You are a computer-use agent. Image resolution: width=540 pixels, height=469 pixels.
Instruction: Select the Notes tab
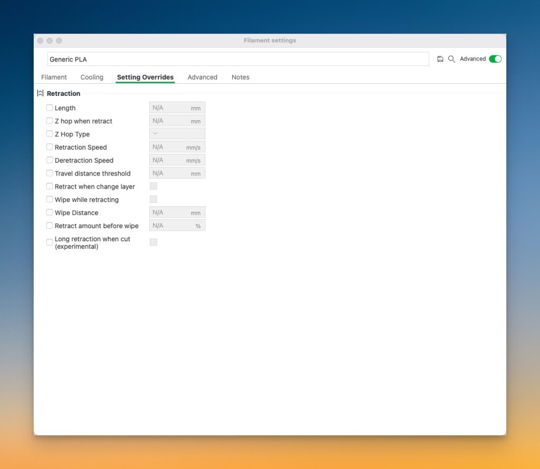point(240,77)
